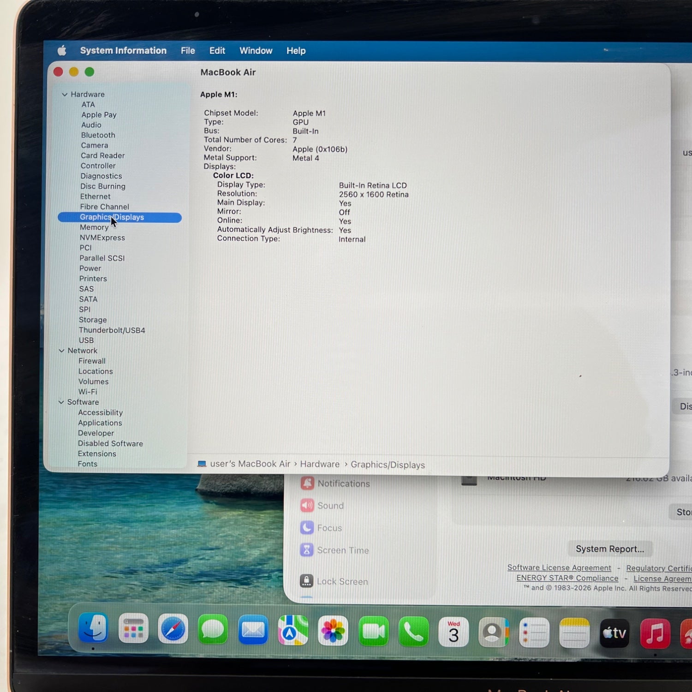
Task: Select Card Reader in the sidebar
Action: point(103,155)
